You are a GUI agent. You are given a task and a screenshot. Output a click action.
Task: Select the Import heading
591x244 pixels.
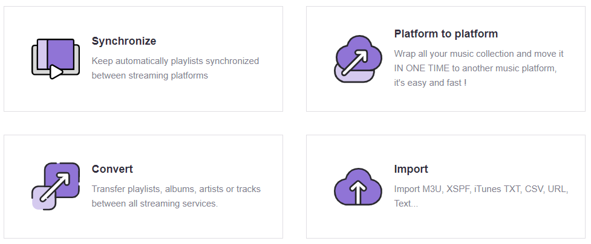click(x=411, y=169)
